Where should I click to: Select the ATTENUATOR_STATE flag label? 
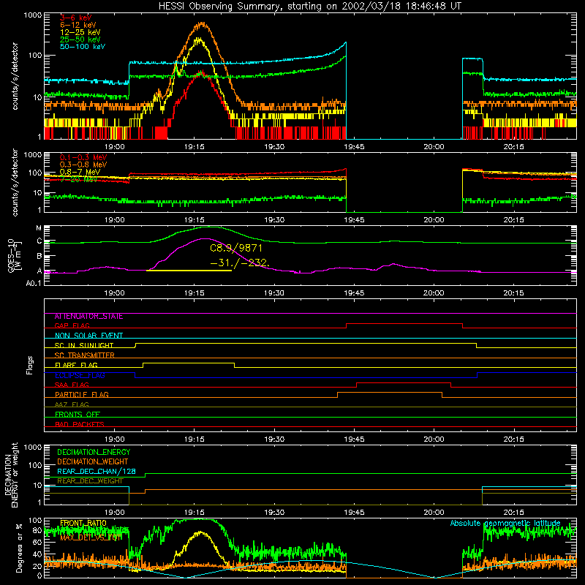pyautogui.click(x=88, y=317)
